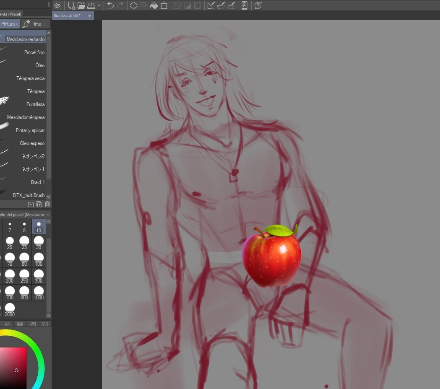The width and height of the screenshot is (440, 389).
Task: Open Clip Studio Paint support help icon
Action: point(258,5)
